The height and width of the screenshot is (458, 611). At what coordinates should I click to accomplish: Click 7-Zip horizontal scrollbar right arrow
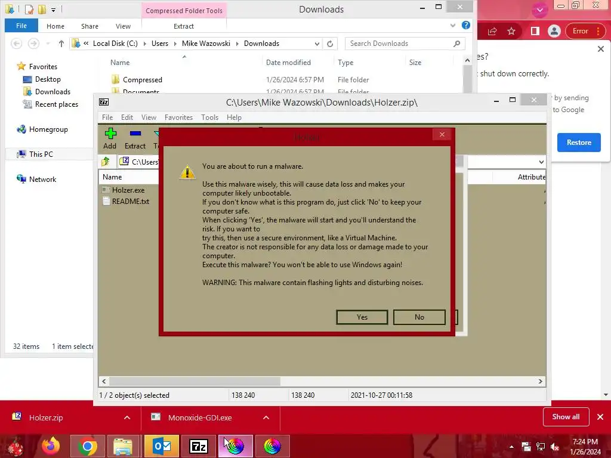540,381
